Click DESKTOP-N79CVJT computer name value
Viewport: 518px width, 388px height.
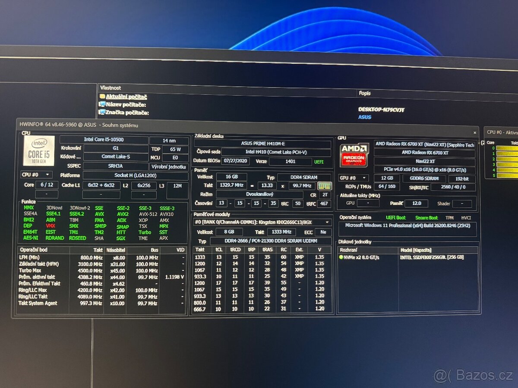[381, 110]
